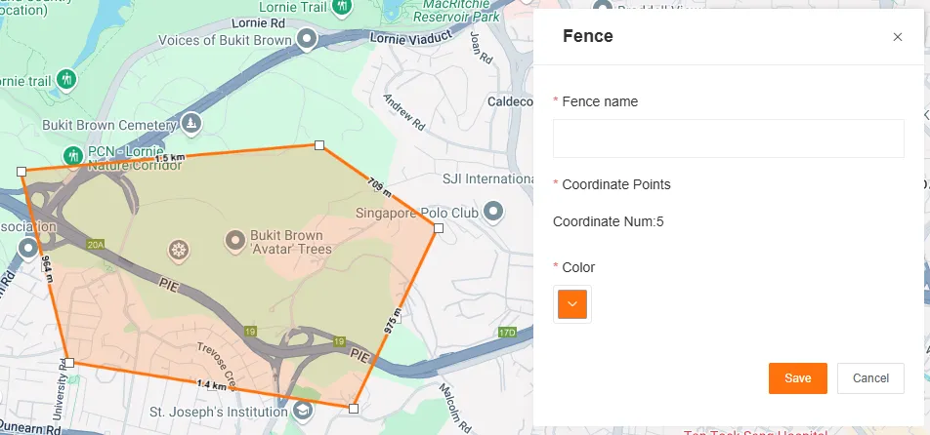Open the orange color picker dropdown
This screenshot has width=930, height=435.
point(572,304)
